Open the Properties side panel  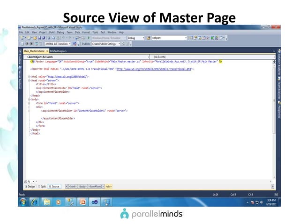pyautogui.click(x=279, y=110)
